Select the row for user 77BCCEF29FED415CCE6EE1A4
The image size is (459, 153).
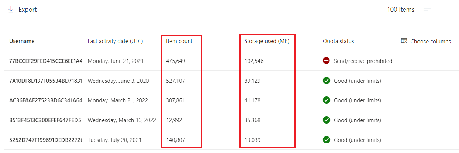click(x=229, y=61)
